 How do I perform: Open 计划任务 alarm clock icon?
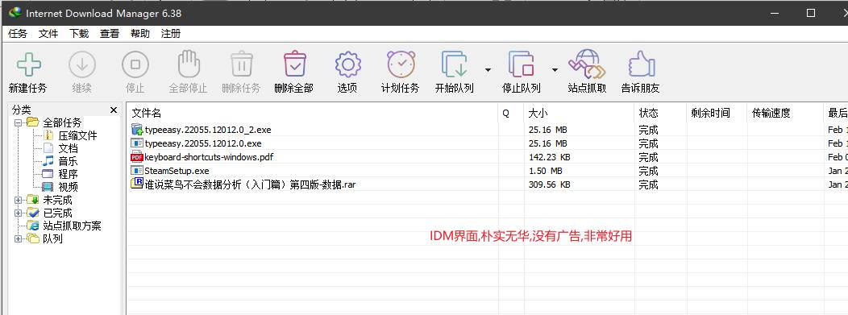401,64
